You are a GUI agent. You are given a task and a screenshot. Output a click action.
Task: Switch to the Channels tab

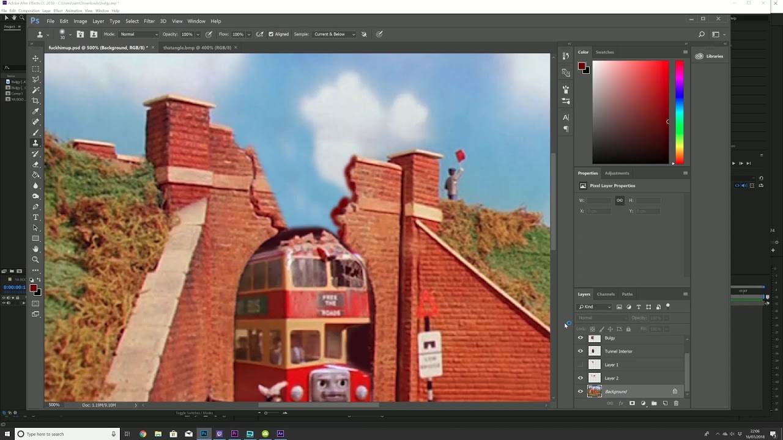pyautogui.click(x=606, y=294)
